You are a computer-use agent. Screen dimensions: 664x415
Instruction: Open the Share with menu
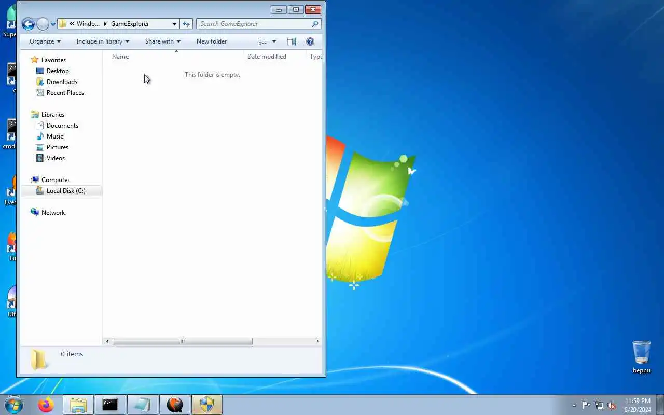[x=163, y=41]
